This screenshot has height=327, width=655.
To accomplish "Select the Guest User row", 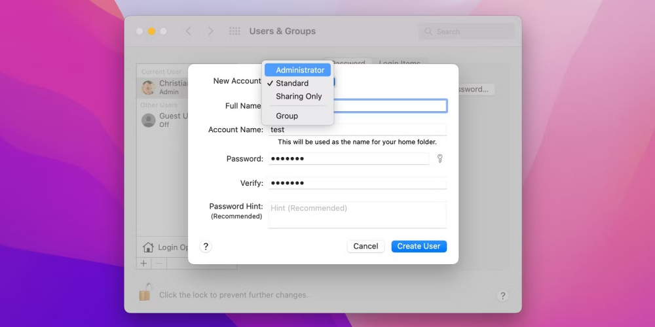I will pos(163,120).
